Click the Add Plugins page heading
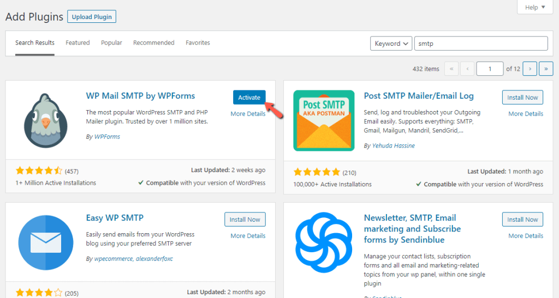Screen dimensions: 559x298 [x=34, y=17]
